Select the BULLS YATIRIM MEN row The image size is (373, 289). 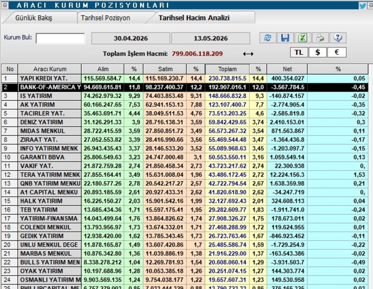(185, 262)
